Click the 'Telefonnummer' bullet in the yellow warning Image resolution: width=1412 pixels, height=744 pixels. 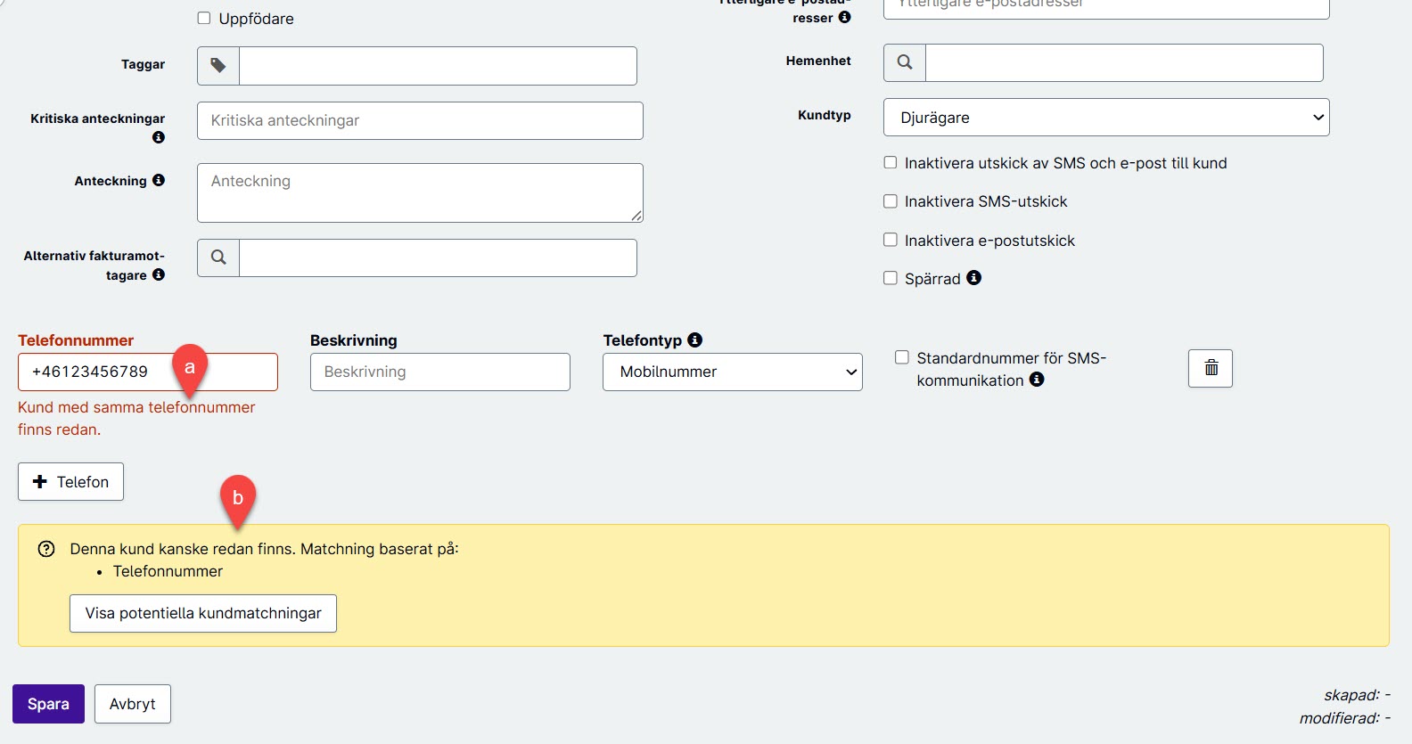168,571
